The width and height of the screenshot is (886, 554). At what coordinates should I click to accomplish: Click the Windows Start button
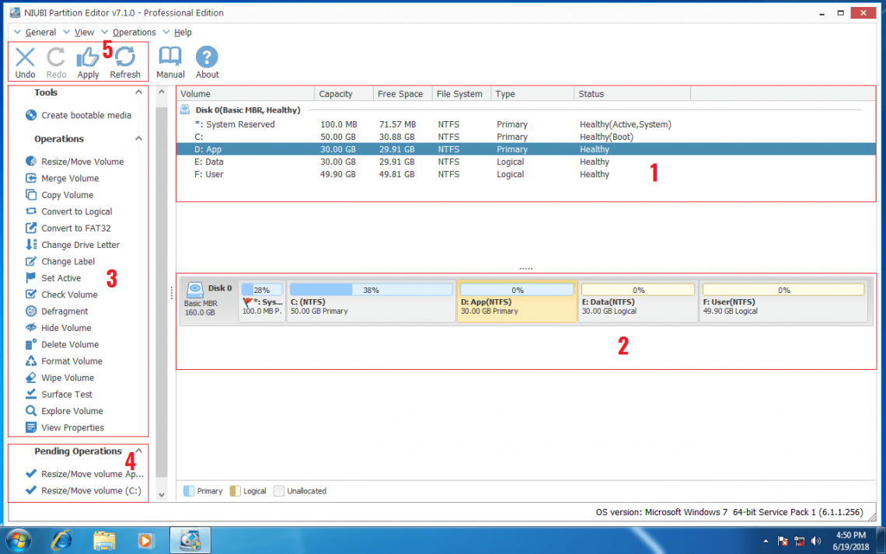[x=19, y=541]
